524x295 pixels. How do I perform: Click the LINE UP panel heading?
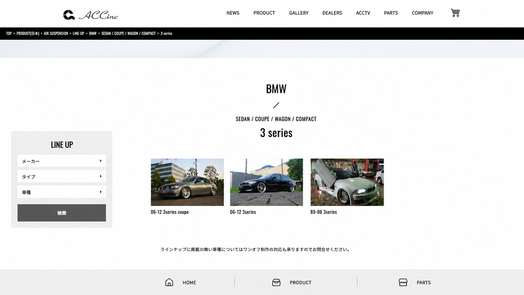[x=62, y=145]
